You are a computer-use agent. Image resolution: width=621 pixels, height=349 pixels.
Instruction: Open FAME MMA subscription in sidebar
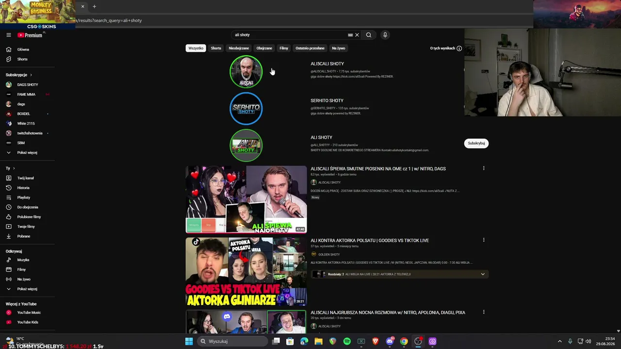pyautogui.click(x=27, y=95)
